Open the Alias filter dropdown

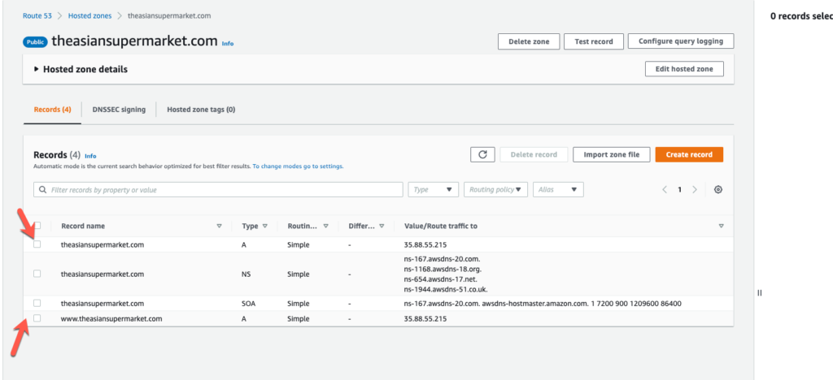[x=558, y=189]
